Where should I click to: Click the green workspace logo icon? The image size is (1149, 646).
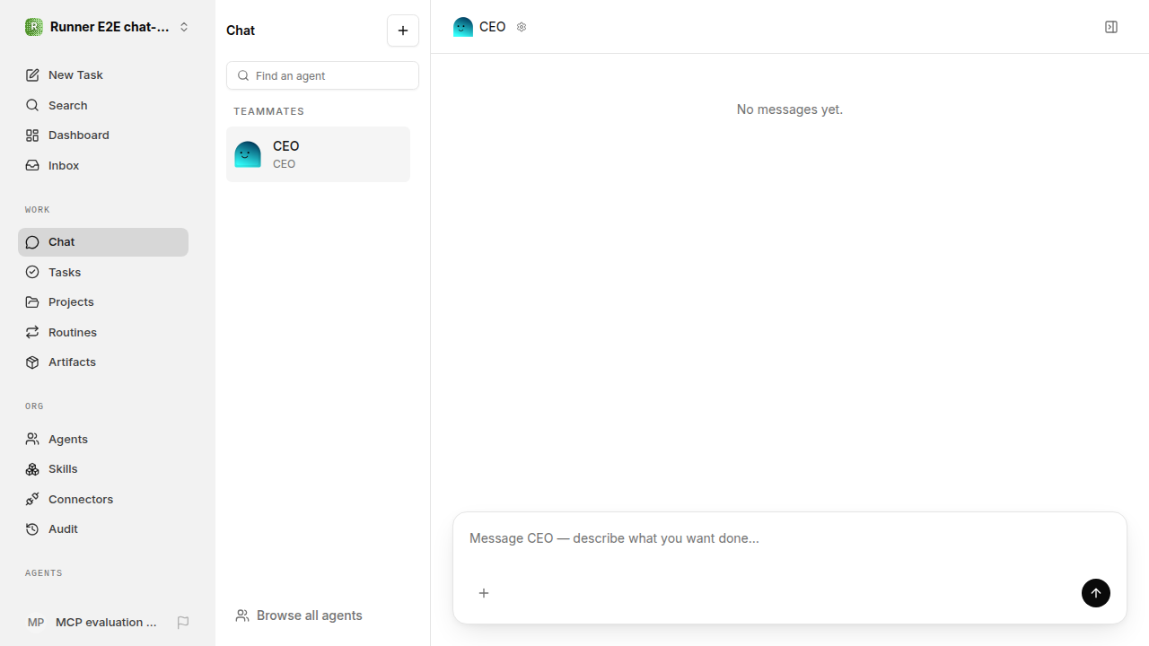(34, 27)
